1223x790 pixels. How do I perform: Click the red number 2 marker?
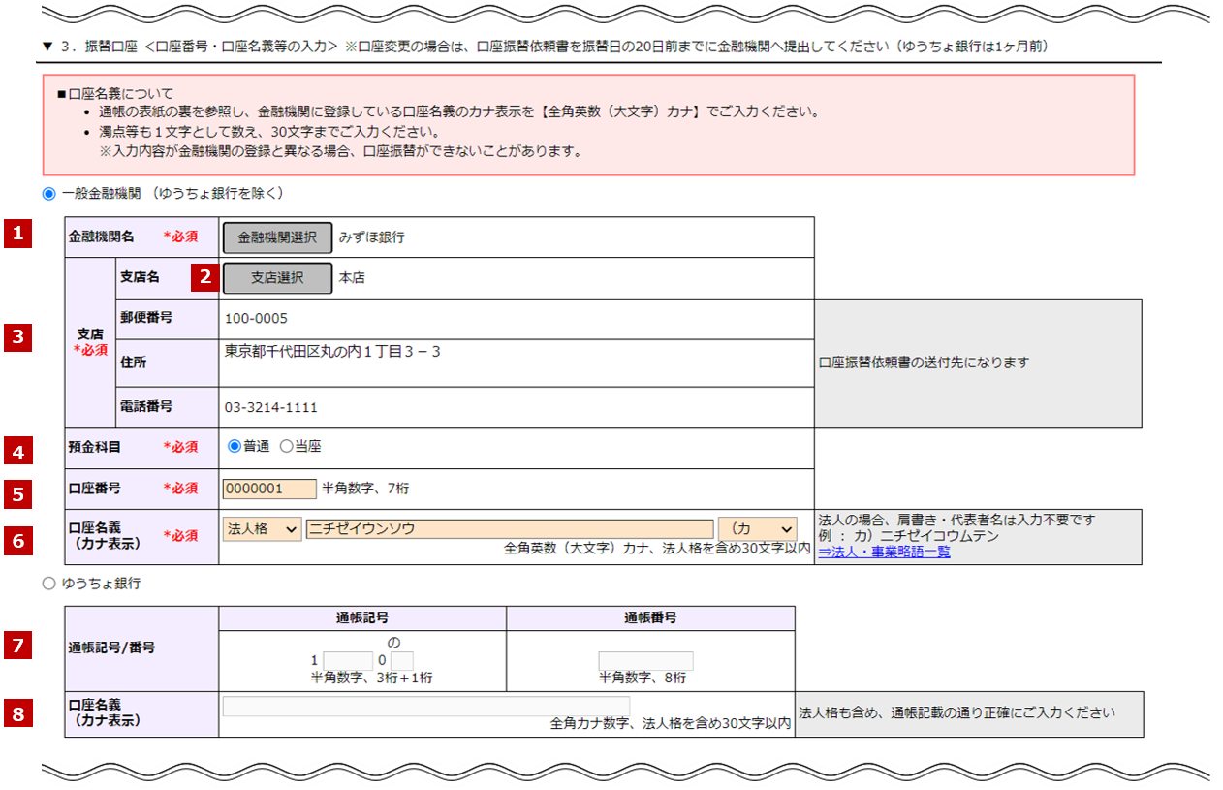(x=204, y=277)
